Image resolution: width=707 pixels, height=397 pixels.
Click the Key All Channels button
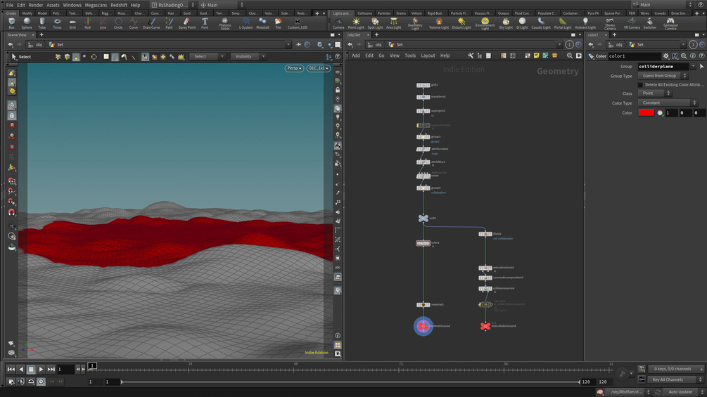[668, 379]
